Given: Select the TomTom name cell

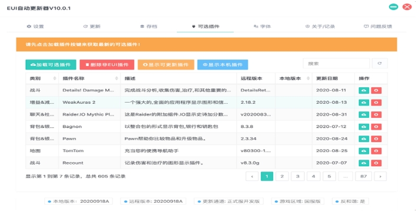Looking at the screenshot, I should (89, 151).
